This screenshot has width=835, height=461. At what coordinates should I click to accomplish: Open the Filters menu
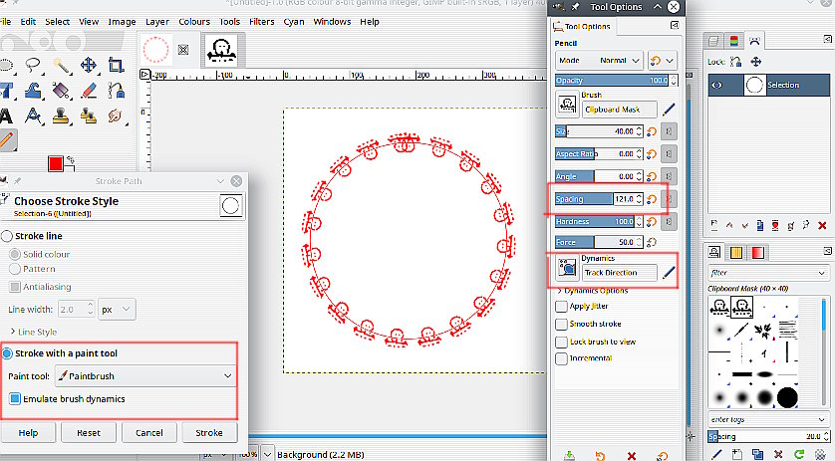[262, 21]
